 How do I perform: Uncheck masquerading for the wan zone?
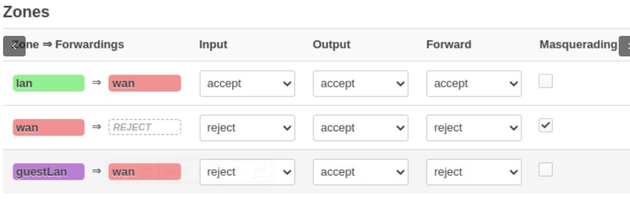(x=545, y=125)
